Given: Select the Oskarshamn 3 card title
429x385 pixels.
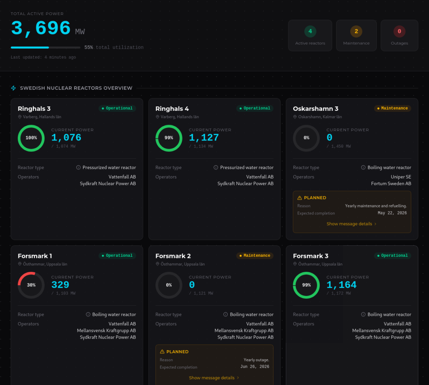Looking at the screenshot, I should 316,109.
